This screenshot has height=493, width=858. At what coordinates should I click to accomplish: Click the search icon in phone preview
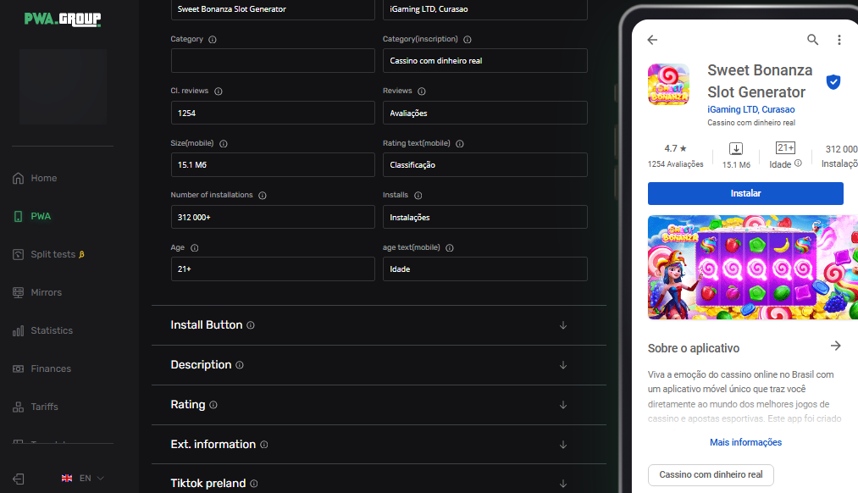click(x=812, y=40)
